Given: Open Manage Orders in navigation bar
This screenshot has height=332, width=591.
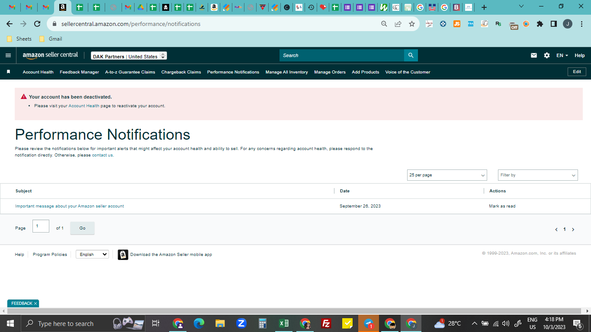Looking at the screenshot, I should click(x=330, y=72).
